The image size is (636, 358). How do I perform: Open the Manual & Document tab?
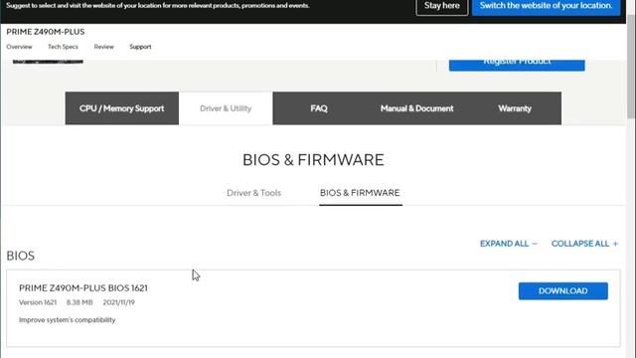tap(417, 108)
